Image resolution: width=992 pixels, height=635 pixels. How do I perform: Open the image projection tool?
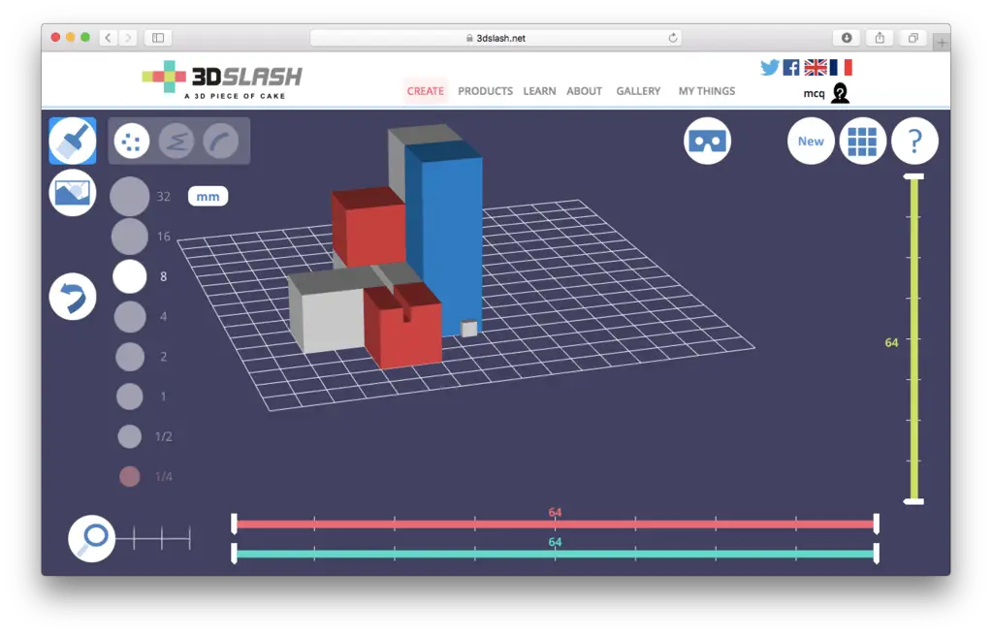pos(73,192)
